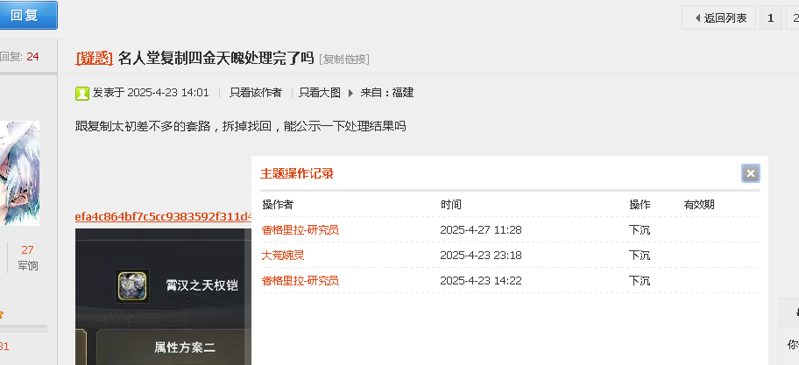Open the efa4c864bf7c5cc9383592f311d4 attachment link
Viewport: 799px width, 365px height.
(163, 217)
